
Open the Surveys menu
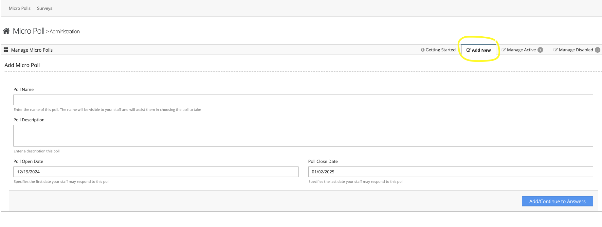click(x=45, y=8)
